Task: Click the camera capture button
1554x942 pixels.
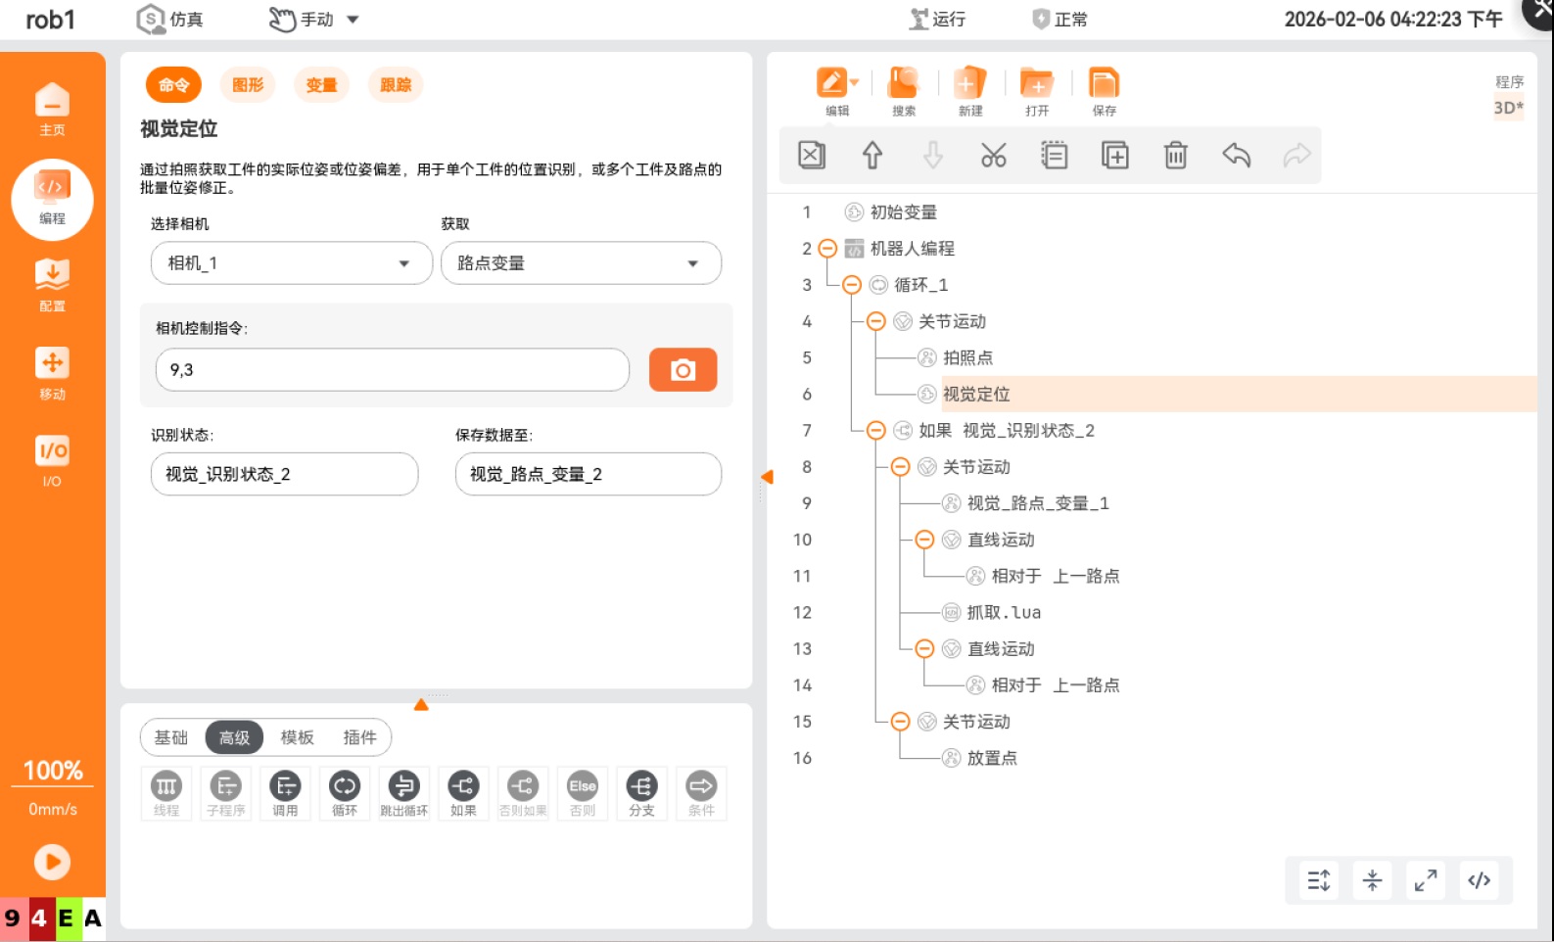Action: coord(683,370)
